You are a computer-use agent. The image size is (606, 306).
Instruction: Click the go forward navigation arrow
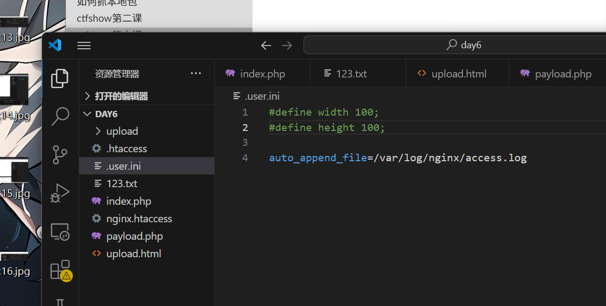[x=287, y=46]
